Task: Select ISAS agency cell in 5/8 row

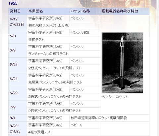Action: 48,33
